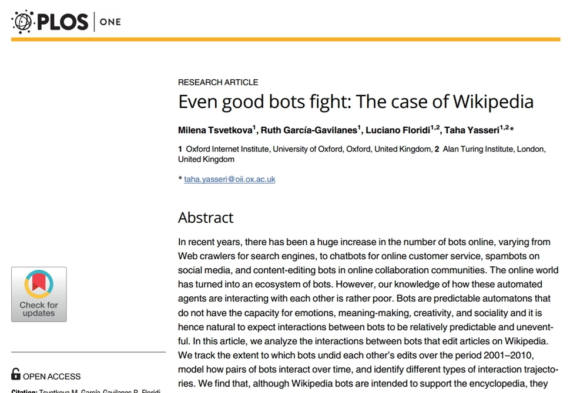Click the ONE journal name in header
Image resolution: width=570 pixels, height=393 pixels.
point(110,22)
